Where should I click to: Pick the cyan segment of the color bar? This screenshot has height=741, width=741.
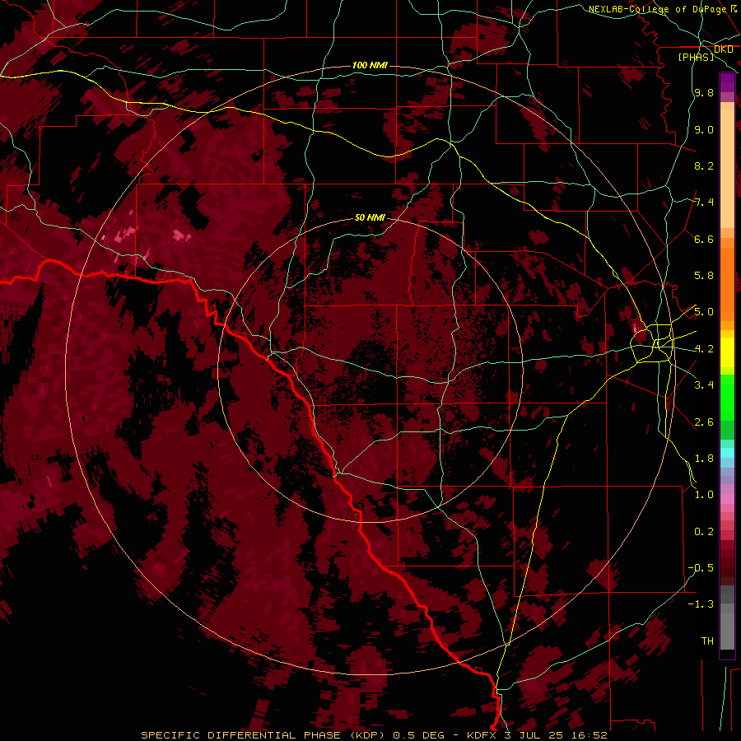tap(727, 453)
